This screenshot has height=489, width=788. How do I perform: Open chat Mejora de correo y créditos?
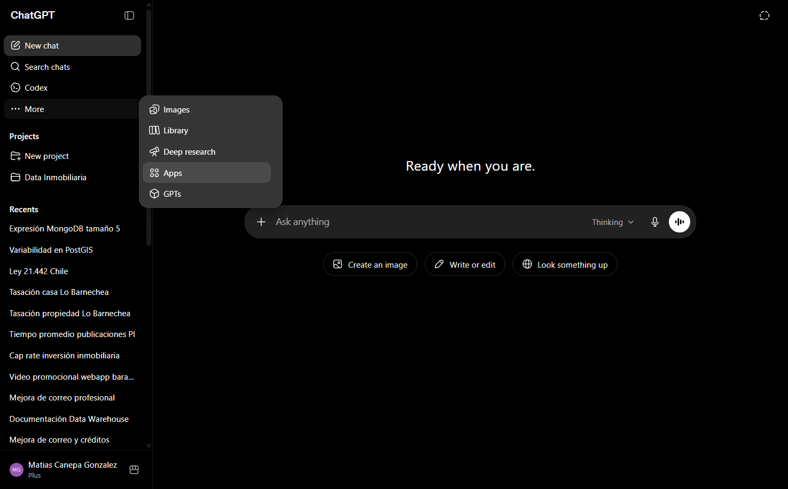pyautogui.click(x=72, y=440)
